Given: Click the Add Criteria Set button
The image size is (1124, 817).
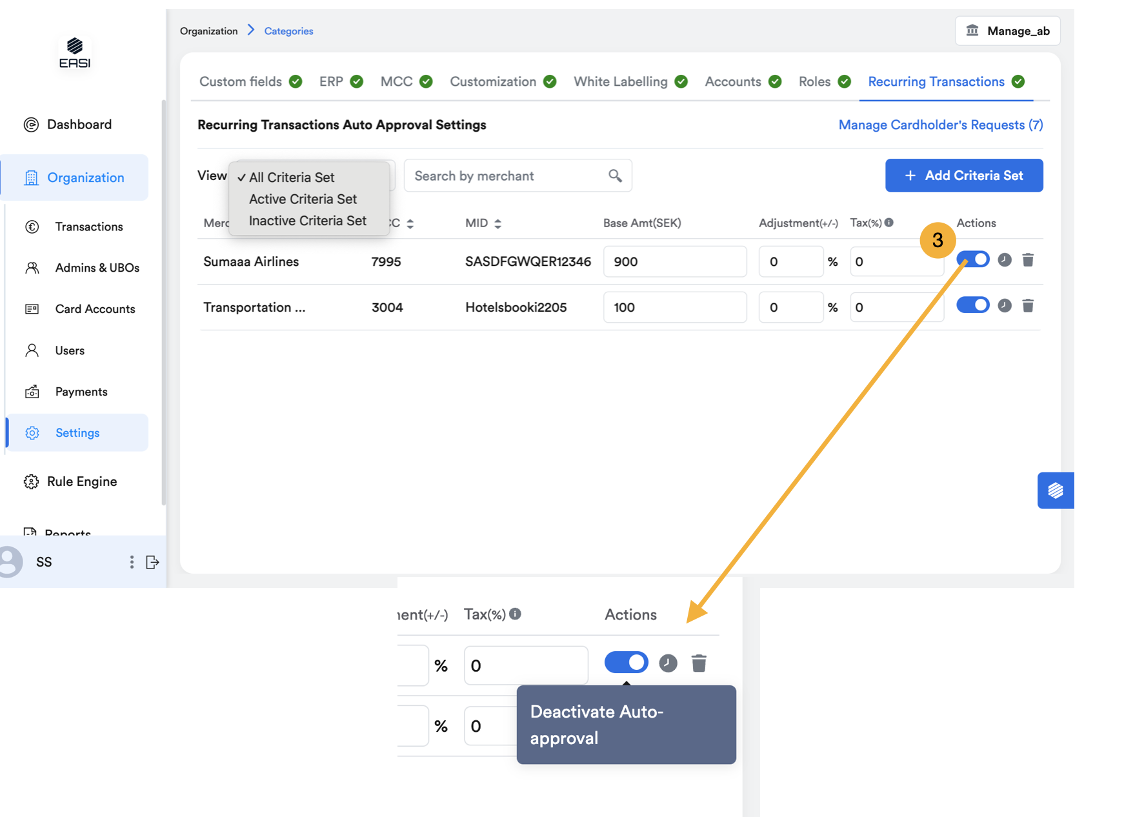Looking at the screenshot, I should click(x=963, y=176).
